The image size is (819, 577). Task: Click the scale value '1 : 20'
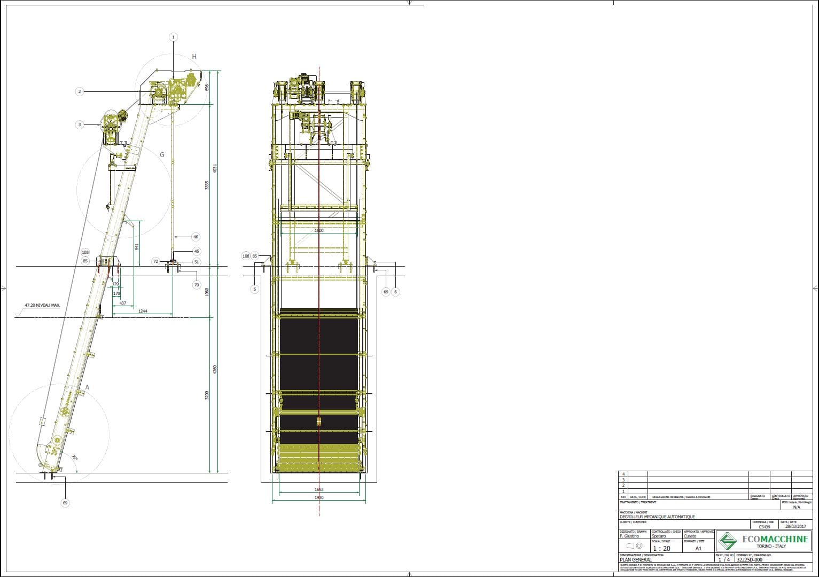(x=661, y=548)
